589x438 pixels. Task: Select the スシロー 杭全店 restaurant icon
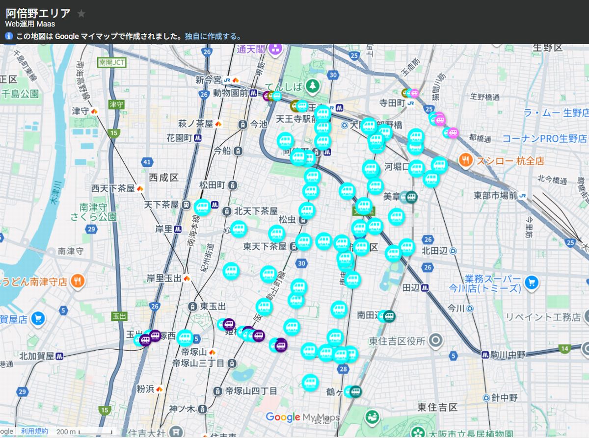(465, 159)
